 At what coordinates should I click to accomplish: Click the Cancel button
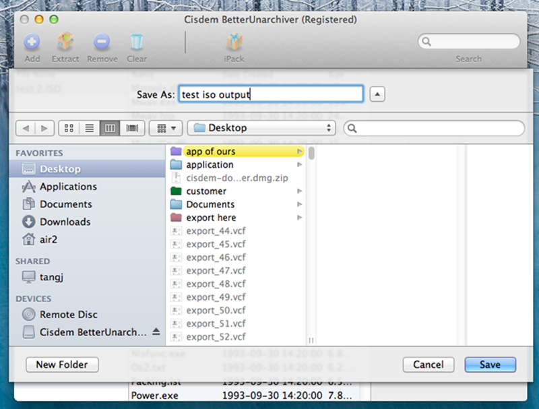click(x=429, y=365)
